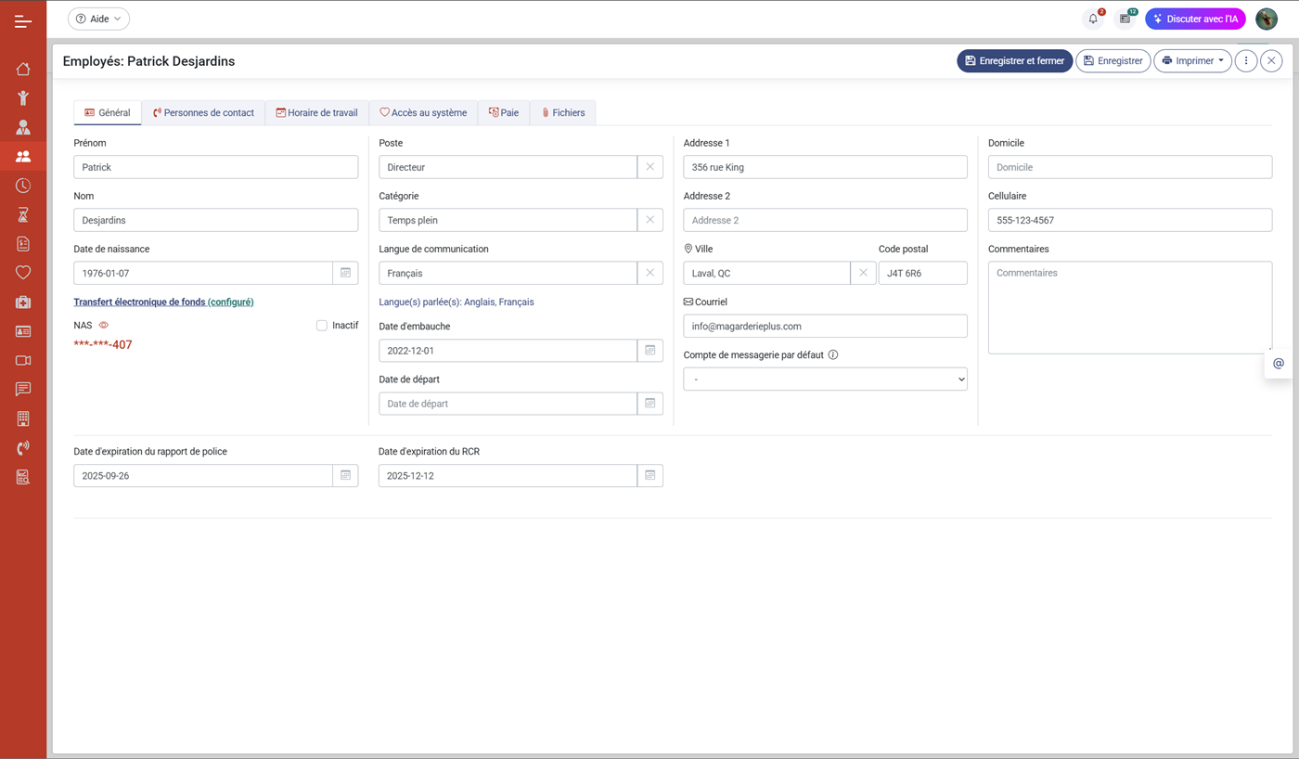Open the hourglass icon in the sidebar

[x=23, y=215]
